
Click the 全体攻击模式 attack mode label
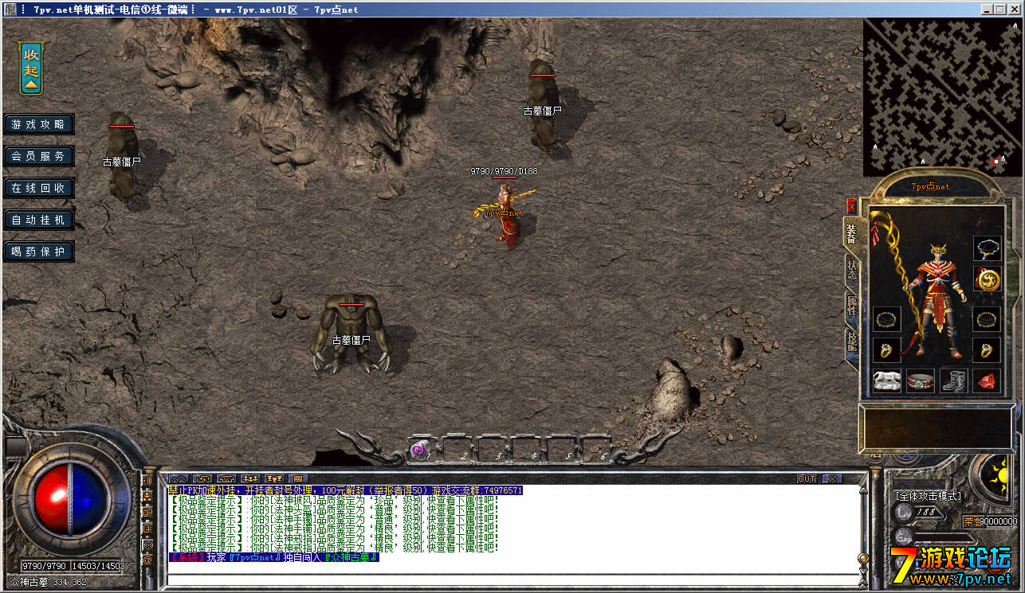929,495
